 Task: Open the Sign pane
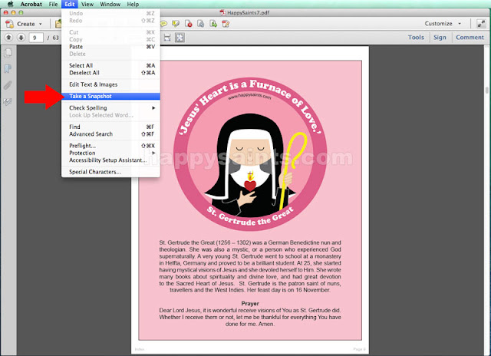tap(440, 38)
